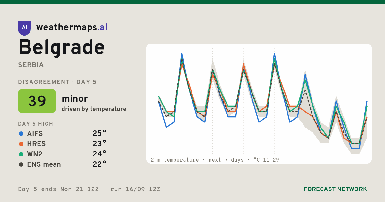Select the blue AIFS legend dot

(21, 134)
